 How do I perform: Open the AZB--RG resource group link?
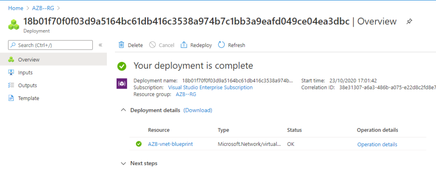186,95
